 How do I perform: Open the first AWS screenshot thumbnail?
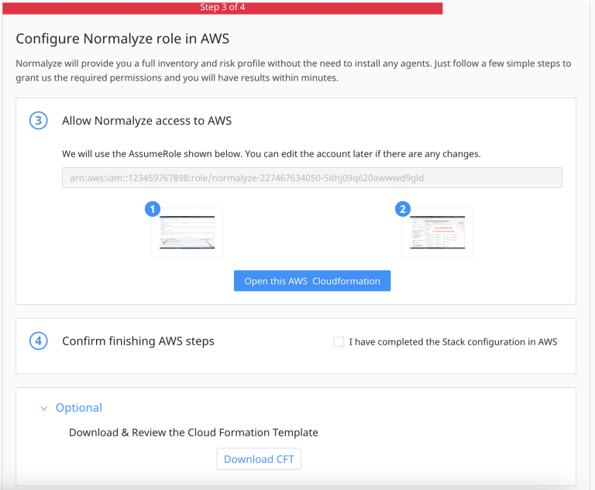187,232
